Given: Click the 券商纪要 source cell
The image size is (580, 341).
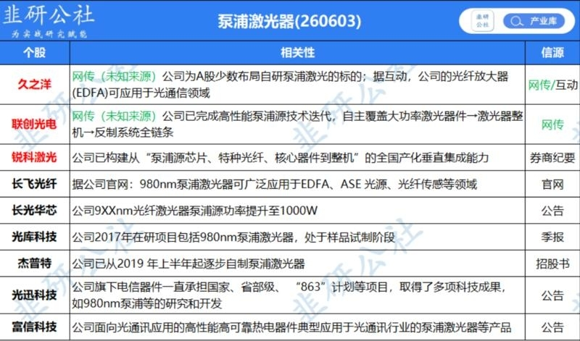Looking at the screenshot, I should click(552, 158).
